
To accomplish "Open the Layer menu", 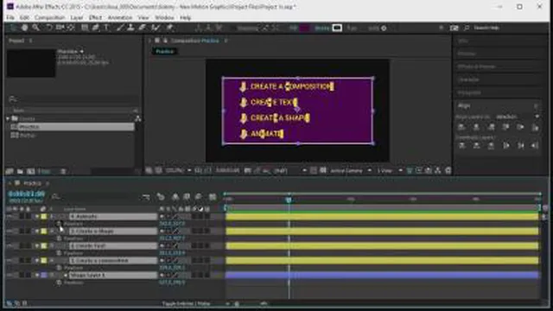I will 76,17.
